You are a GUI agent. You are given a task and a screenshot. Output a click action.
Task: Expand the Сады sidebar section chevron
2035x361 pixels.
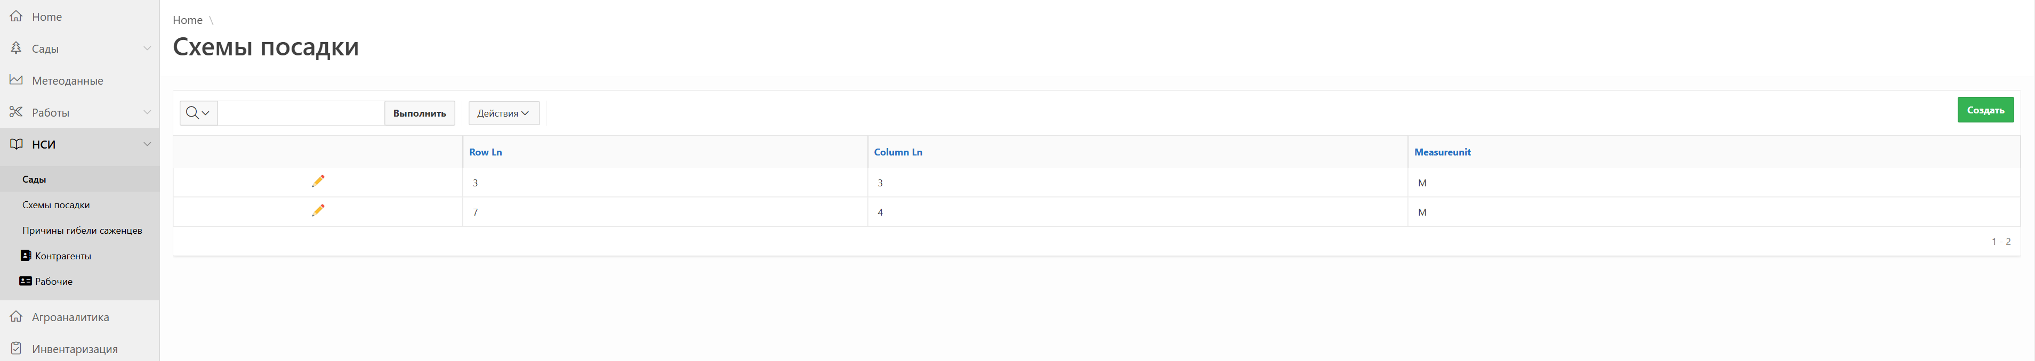tap(147, 48)
